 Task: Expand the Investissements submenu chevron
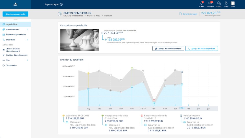coord(28,30)
